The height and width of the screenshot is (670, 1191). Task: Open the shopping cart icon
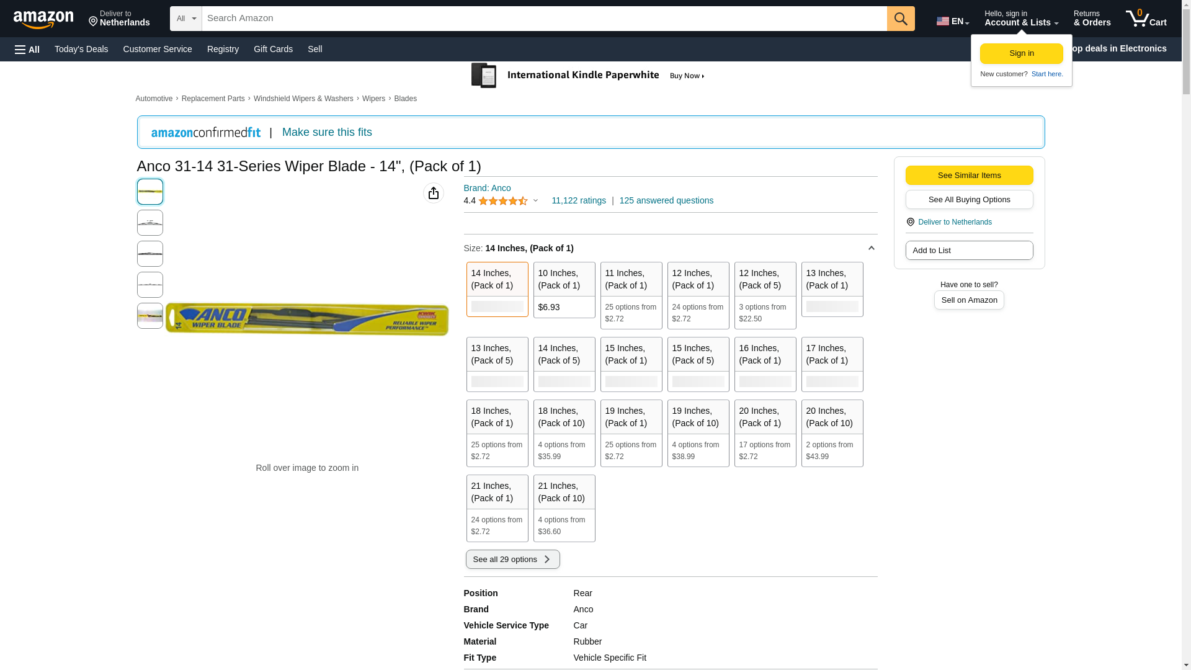[1146, 19]
